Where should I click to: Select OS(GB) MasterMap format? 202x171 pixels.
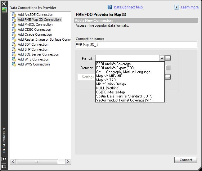point(130,92)
